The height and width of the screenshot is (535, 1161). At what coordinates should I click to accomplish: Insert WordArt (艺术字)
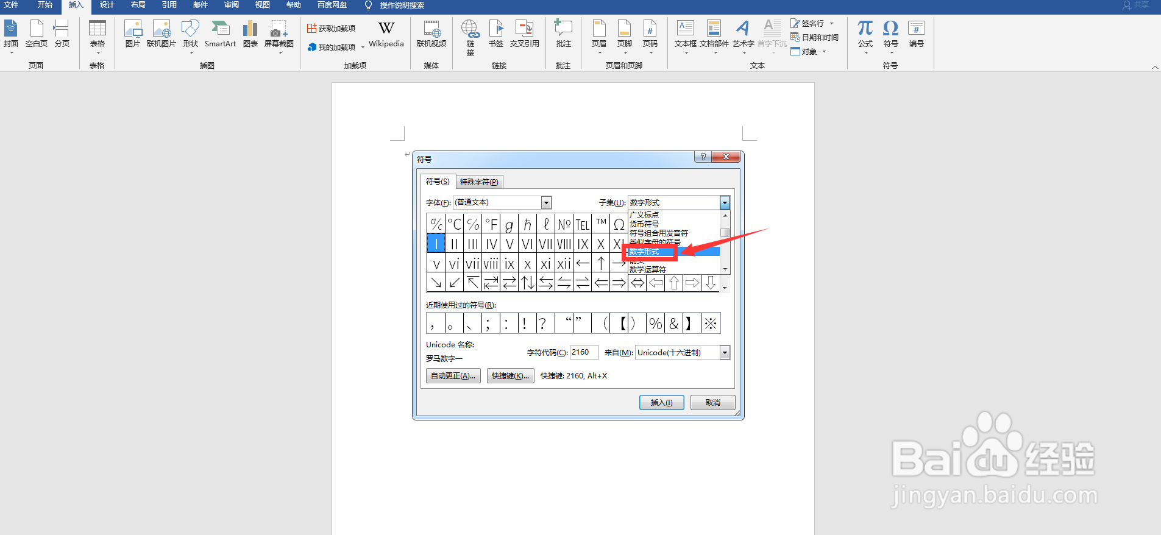point(743,36)
